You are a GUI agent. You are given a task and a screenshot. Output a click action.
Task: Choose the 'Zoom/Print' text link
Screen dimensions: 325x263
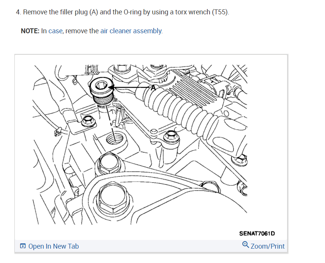[267, 246]
